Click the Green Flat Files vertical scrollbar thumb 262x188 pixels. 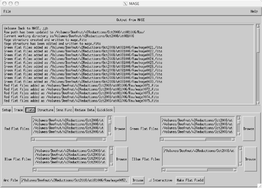pos(239,122)
